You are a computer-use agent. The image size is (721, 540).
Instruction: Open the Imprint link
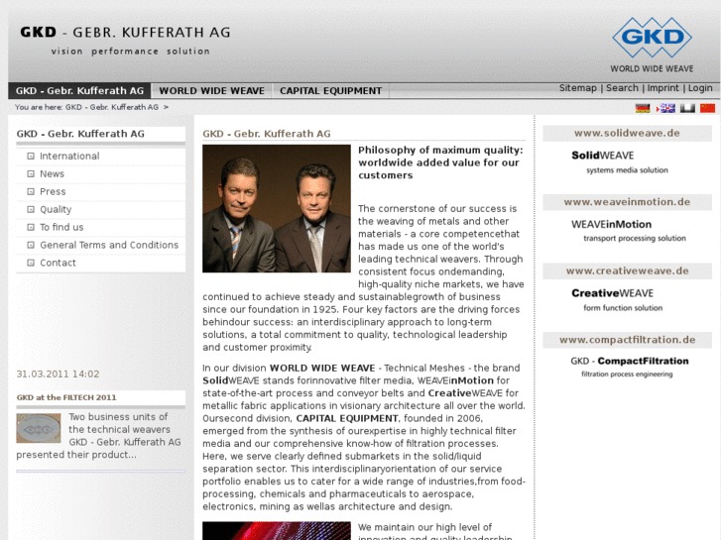click(x=662, y=88)
